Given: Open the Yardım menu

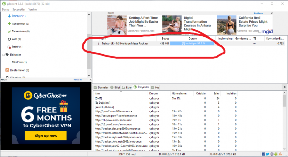Looking at the screenshot, I should [x=33, y=10].
